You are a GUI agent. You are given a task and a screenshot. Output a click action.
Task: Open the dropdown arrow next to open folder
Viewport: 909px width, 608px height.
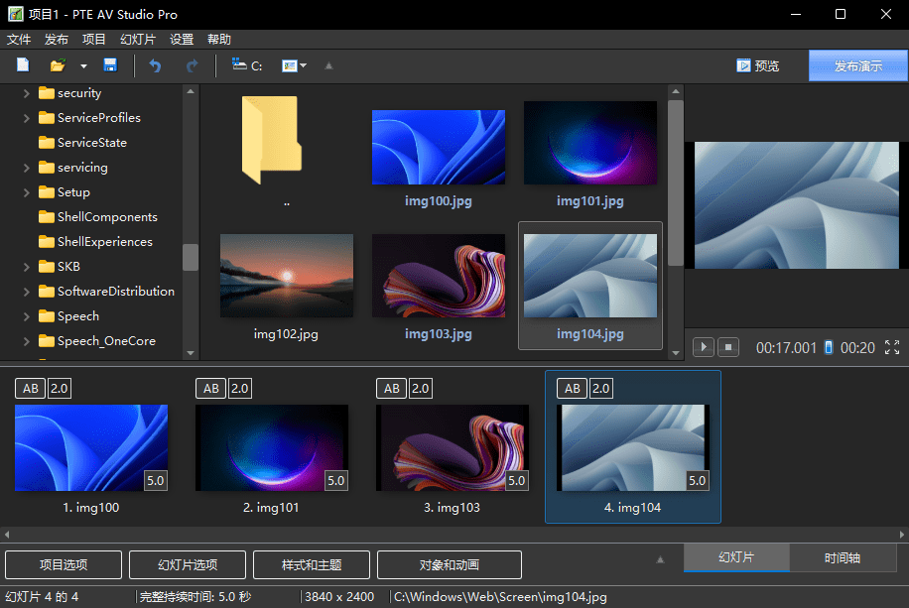(83, 65)
